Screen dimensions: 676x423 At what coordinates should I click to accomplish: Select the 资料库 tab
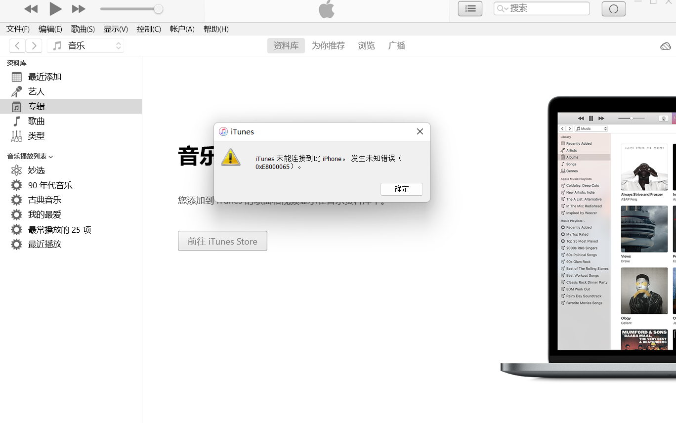[x=286, y=46]
